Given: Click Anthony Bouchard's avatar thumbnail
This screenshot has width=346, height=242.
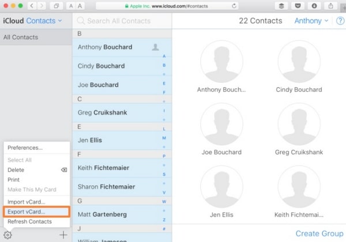Looking at the screenshot, I should [221, 62].
